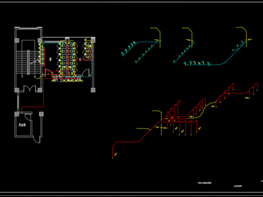This screenshot has width=263, height=197.
Task: Select the yellow leader line left of the red diagonal
Action: pyautogui.click(x=144, y=129)
